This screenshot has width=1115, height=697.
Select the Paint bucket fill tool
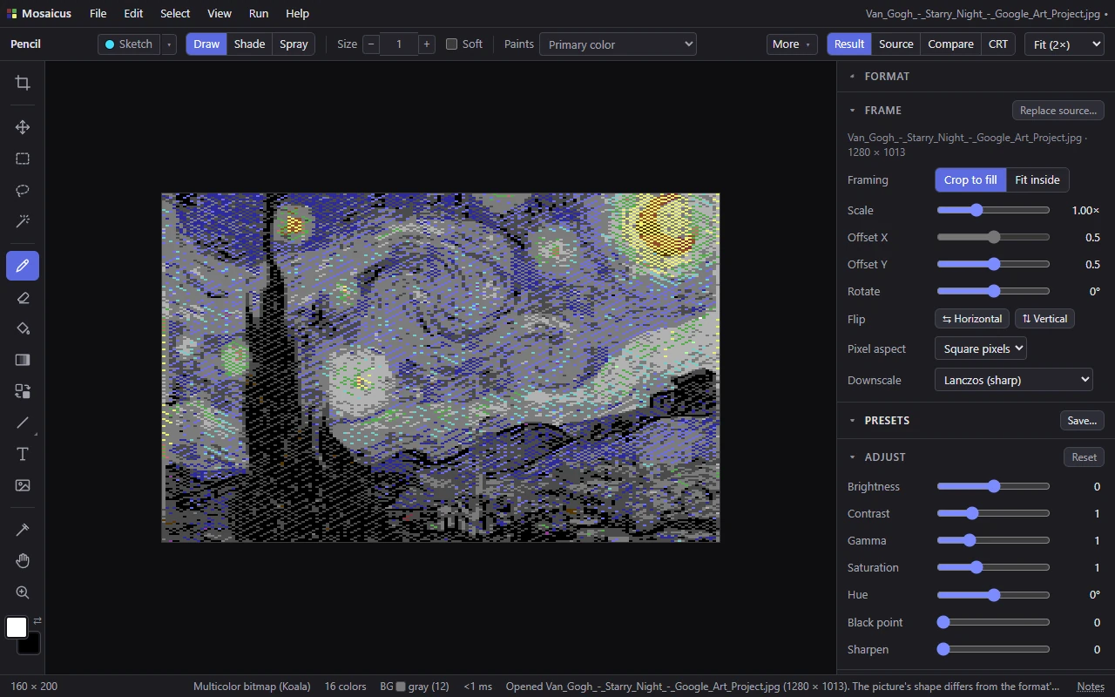tap(23, 328)
